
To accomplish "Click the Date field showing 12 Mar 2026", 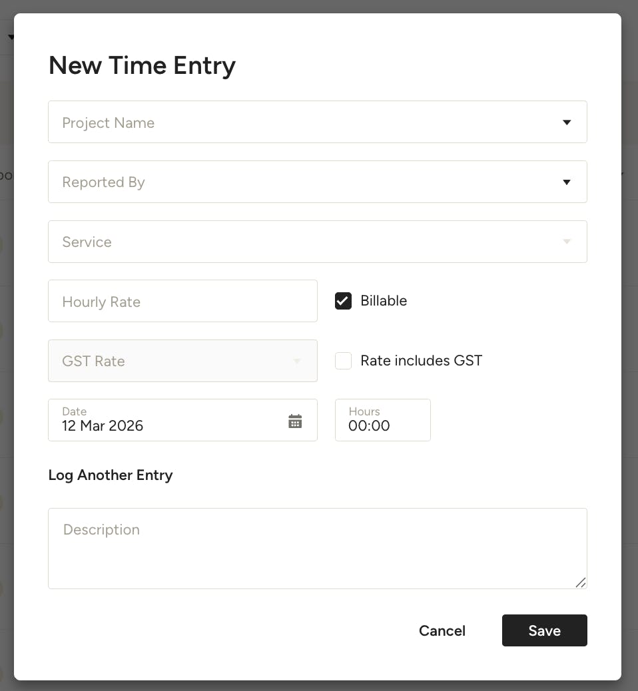I will (x=166, y=421).
